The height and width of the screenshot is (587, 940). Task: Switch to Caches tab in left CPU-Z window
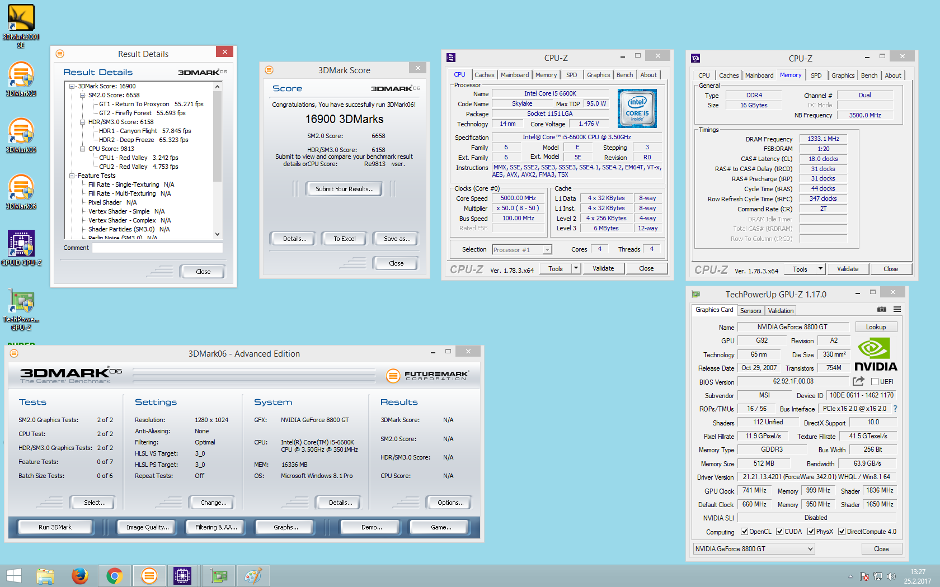[x=484, y=75]
